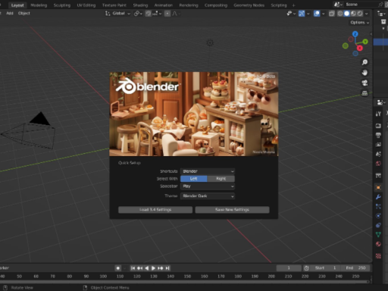Jump to the next keyframe
The height and width of the screenshot is (291, 388).
tap(161, 268)
